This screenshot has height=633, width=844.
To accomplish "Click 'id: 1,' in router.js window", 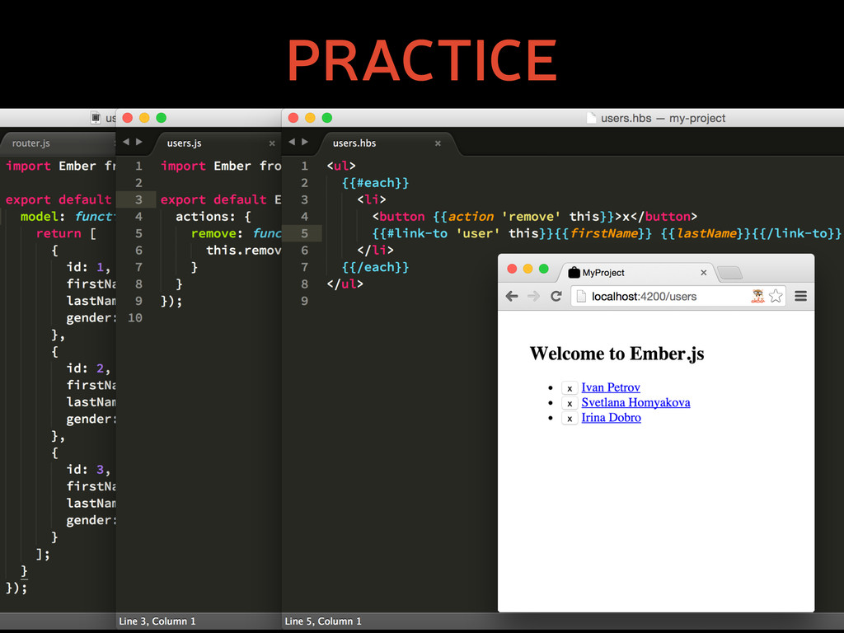I will 88,267.
